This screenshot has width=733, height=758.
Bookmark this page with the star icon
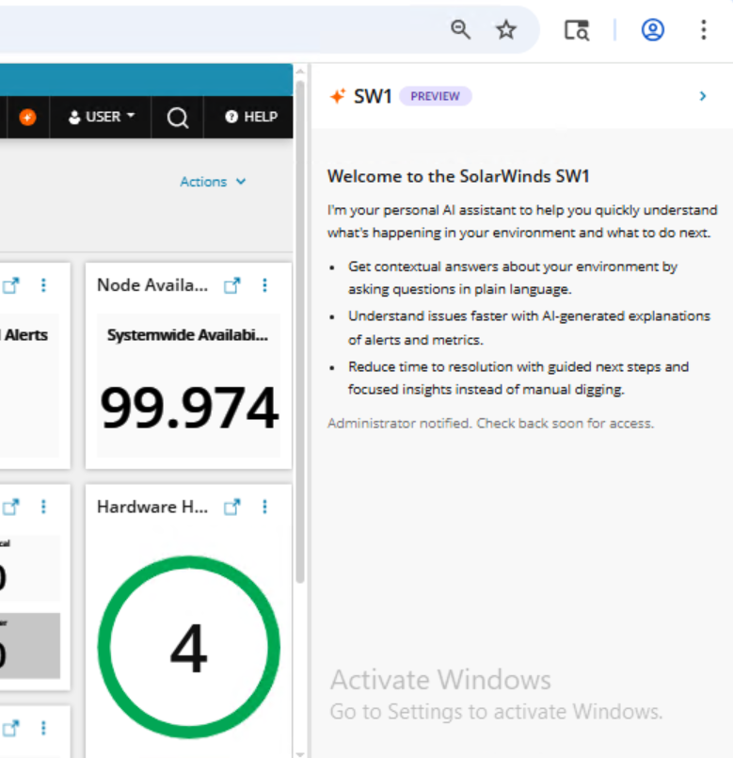[506, 30]
